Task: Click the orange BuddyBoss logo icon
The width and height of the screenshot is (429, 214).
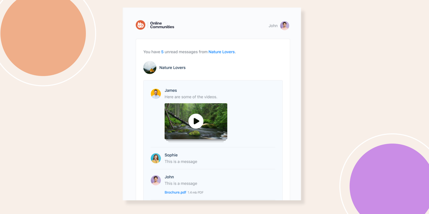Action: 140,25
